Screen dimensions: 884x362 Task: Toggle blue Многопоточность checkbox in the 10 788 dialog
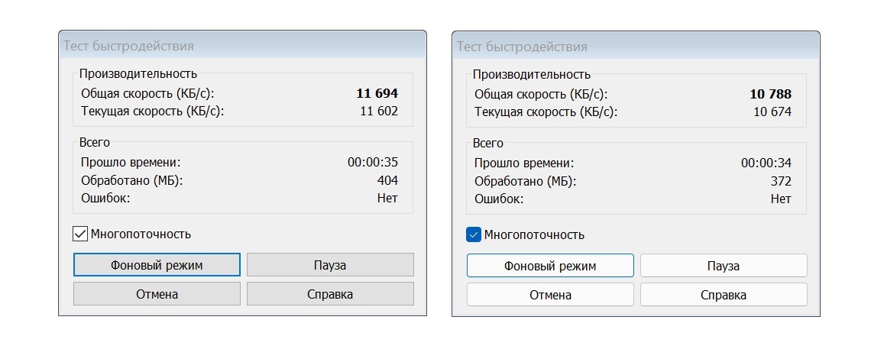(x=474, y=234)
